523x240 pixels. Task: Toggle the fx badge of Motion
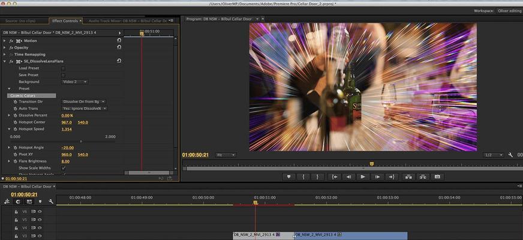point(11,41)
